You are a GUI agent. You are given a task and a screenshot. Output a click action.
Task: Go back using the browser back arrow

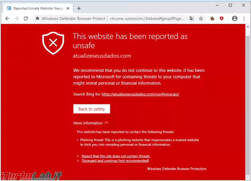7,18
